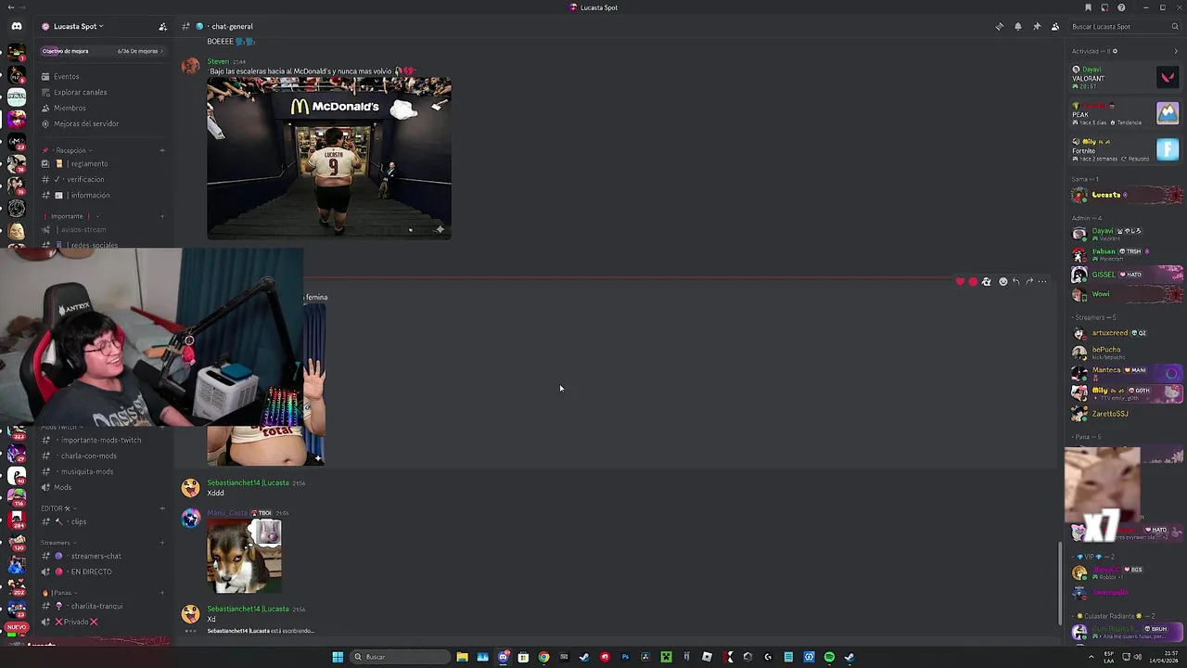Open the McDonald's image from Steven

[329, 159]
